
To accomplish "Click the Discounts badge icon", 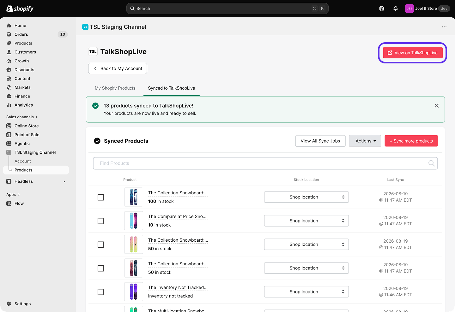I will pyautogui.click(x=9, y=70).
